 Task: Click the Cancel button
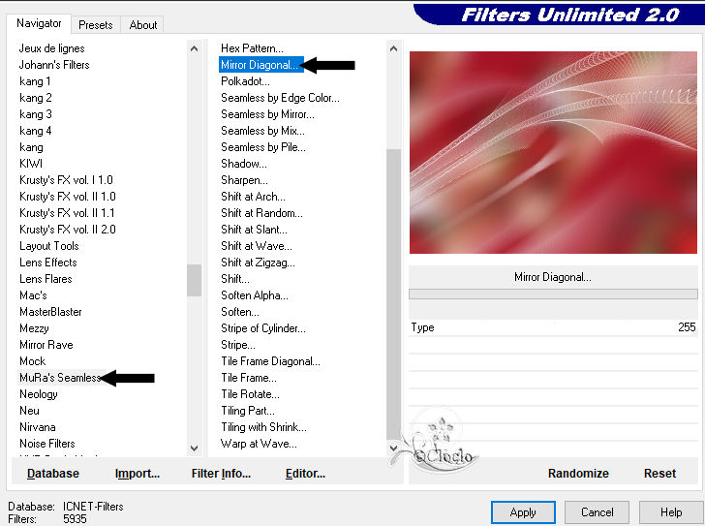tap(597, 512)
